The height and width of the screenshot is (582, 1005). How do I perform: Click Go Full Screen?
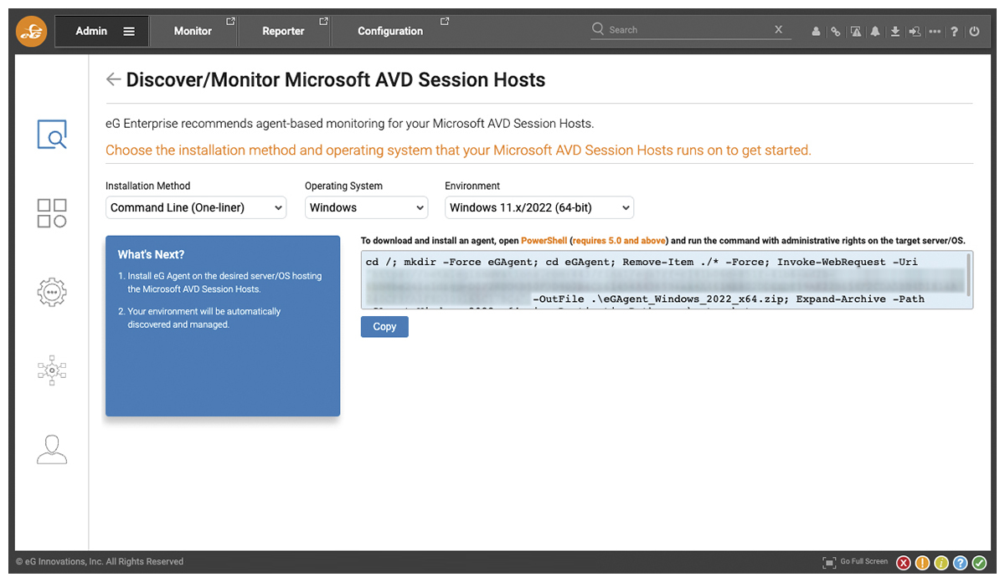click(x=864, y=562)
